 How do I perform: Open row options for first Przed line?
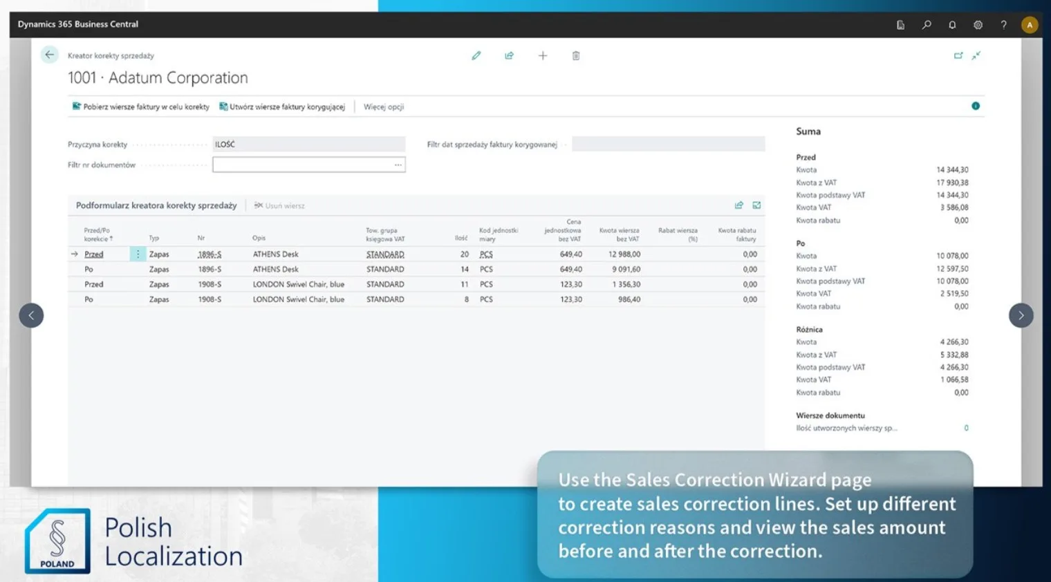coord(138,254)
